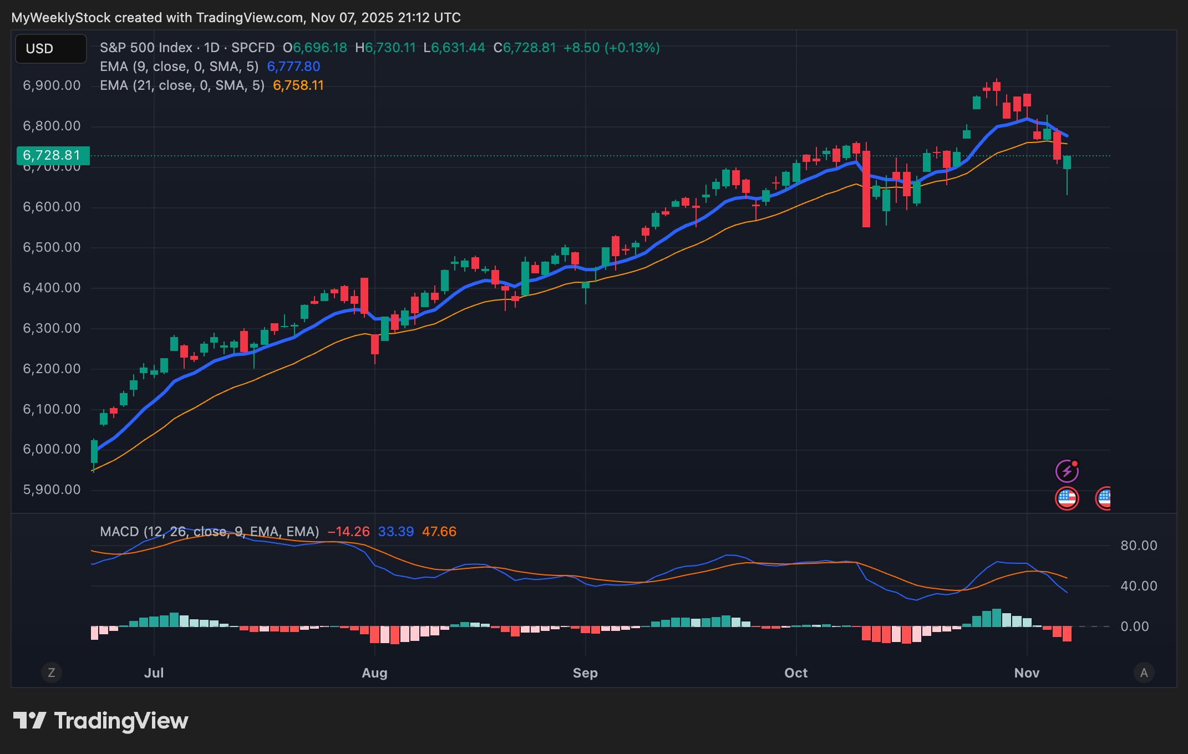
Task: Select the EMA 21 indicator legend
Action: [181, 85]
